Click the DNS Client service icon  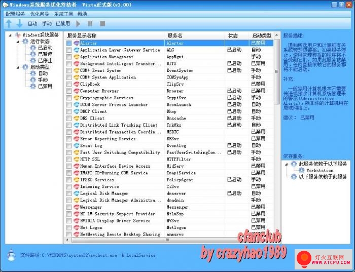[76, 118]
